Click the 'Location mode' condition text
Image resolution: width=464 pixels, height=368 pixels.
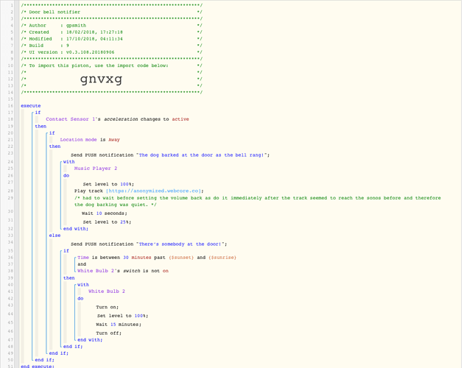click(78, 140)
